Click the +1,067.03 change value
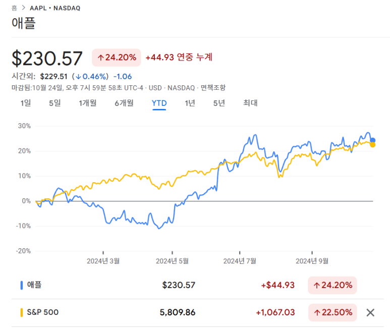 [275, 312]
